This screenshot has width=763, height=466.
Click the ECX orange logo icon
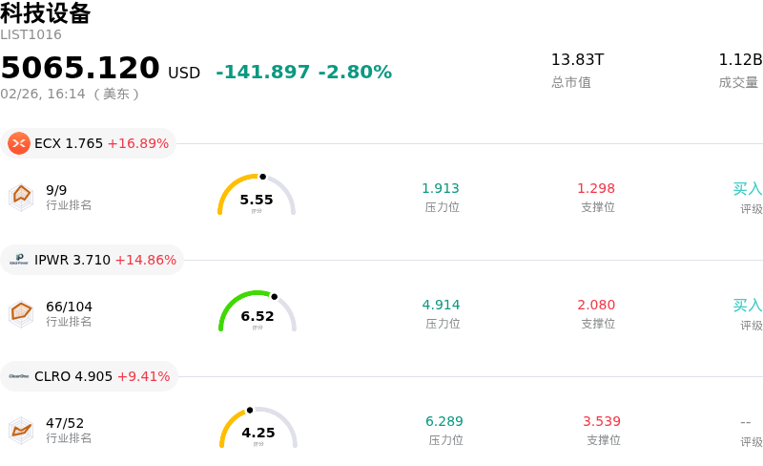[19, 143]
